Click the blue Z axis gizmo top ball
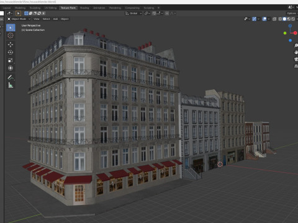The image size is (298, 223). [290, 26]
